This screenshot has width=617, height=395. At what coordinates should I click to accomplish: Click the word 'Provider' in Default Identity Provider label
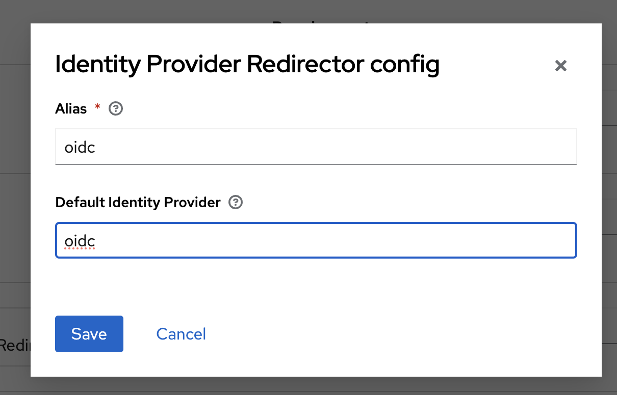tap(192, 203)
